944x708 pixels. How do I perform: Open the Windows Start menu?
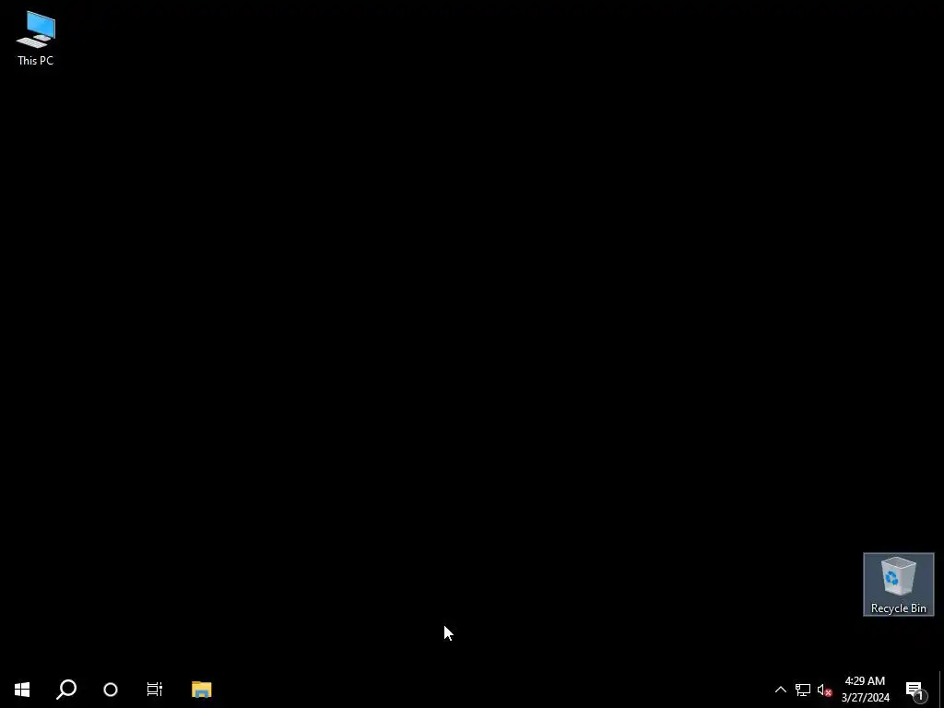click(22, 690)
